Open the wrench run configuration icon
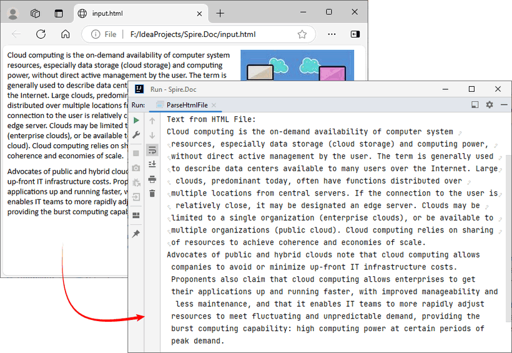This screenshot has height=353, width=512. coord(136,135)
